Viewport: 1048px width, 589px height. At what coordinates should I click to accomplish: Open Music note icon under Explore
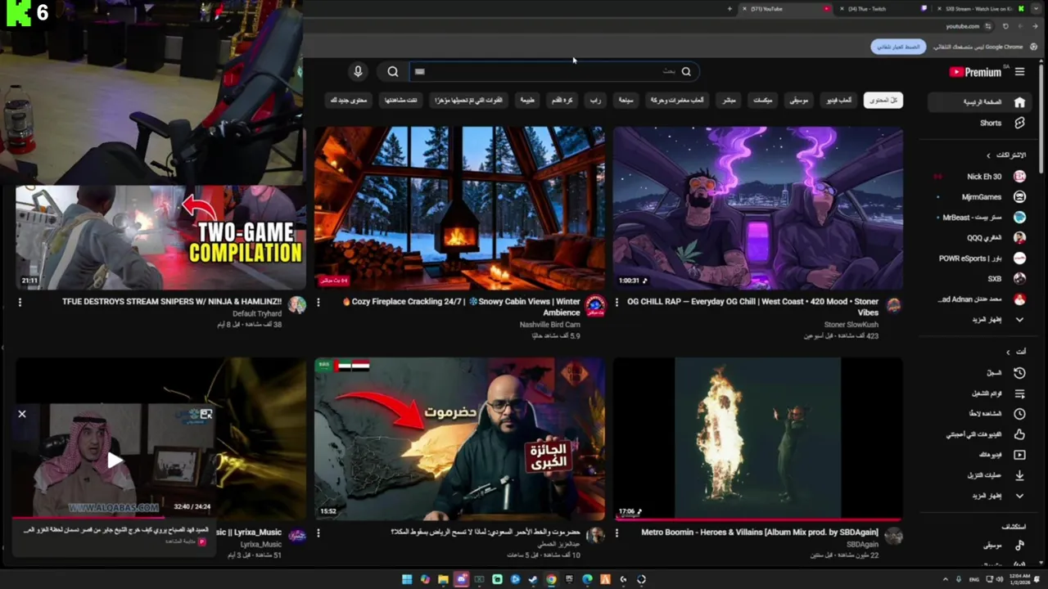pyautogui.click(x=1019, y=545)
